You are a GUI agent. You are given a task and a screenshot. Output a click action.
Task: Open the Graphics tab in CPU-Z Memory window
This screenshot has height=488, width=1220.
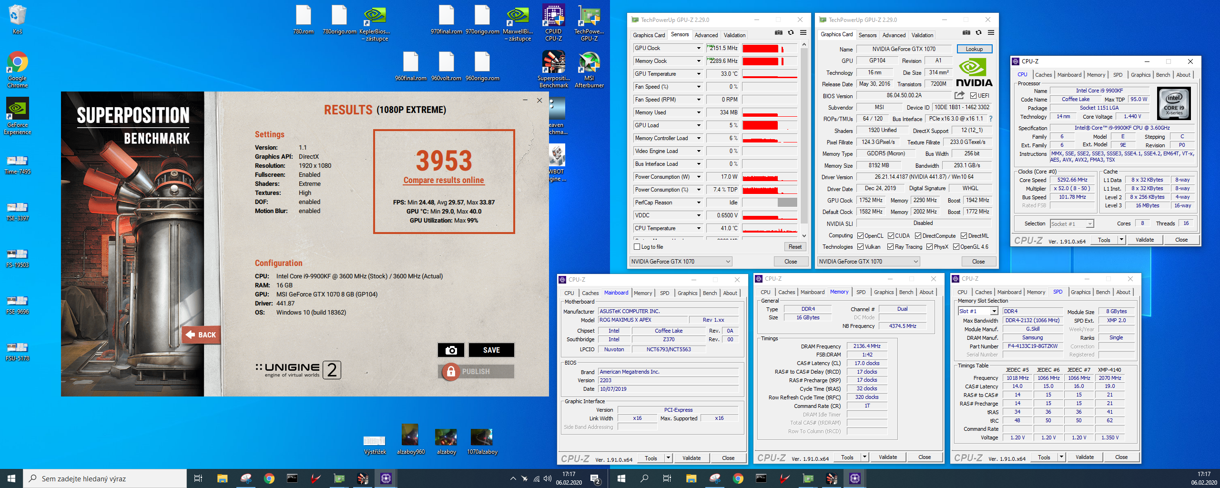point(884,292)
